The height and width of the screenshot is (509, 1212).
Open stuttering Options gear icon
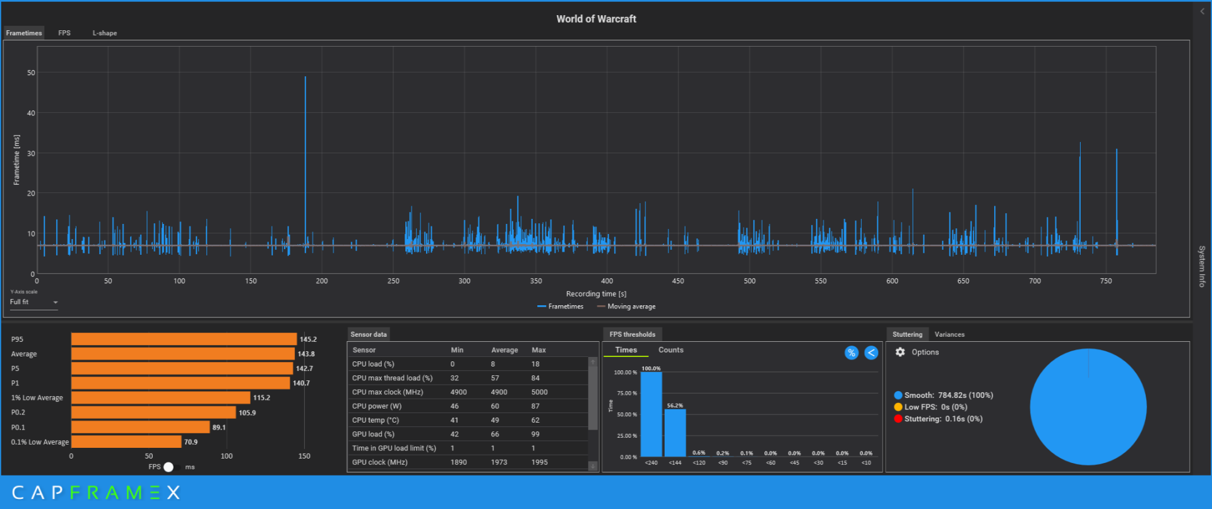tap(900, 352)
